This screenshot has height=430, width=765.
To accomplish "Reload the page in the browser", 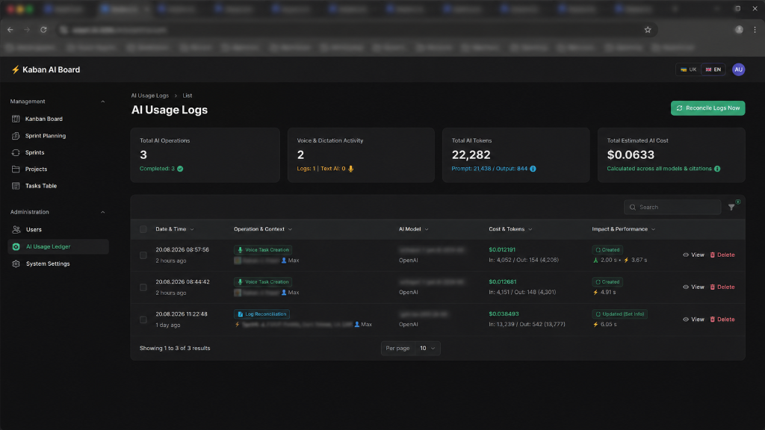I will [x=43, y=30].
